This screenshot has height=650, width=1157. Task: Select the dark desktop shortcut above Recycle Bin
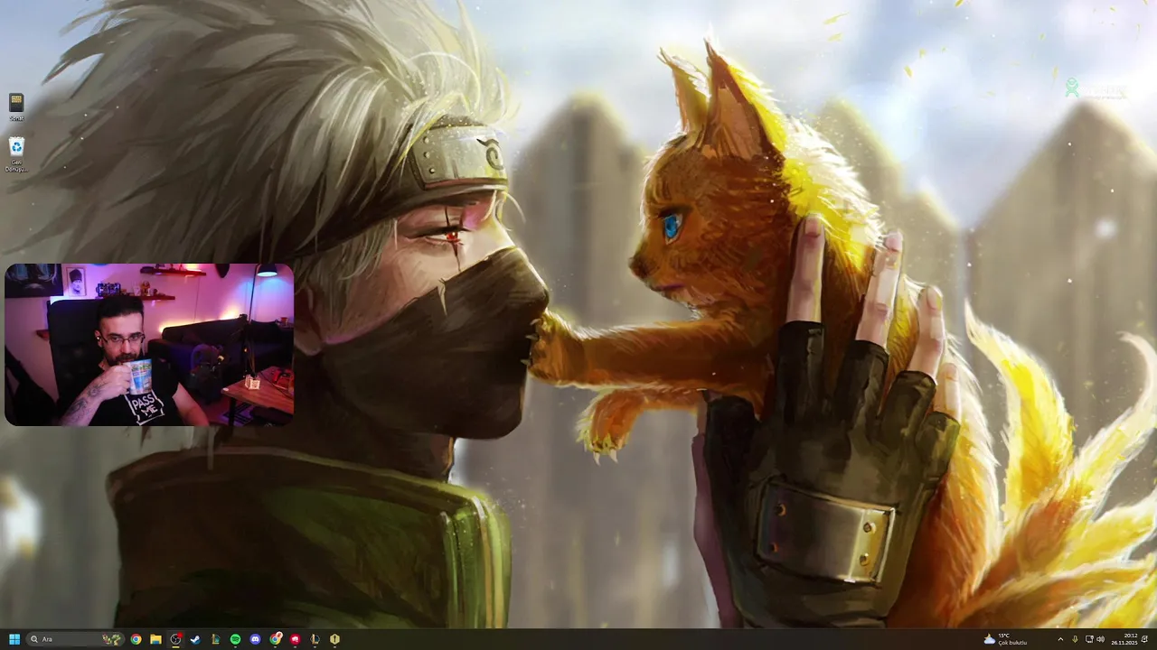tap(16, 107)
